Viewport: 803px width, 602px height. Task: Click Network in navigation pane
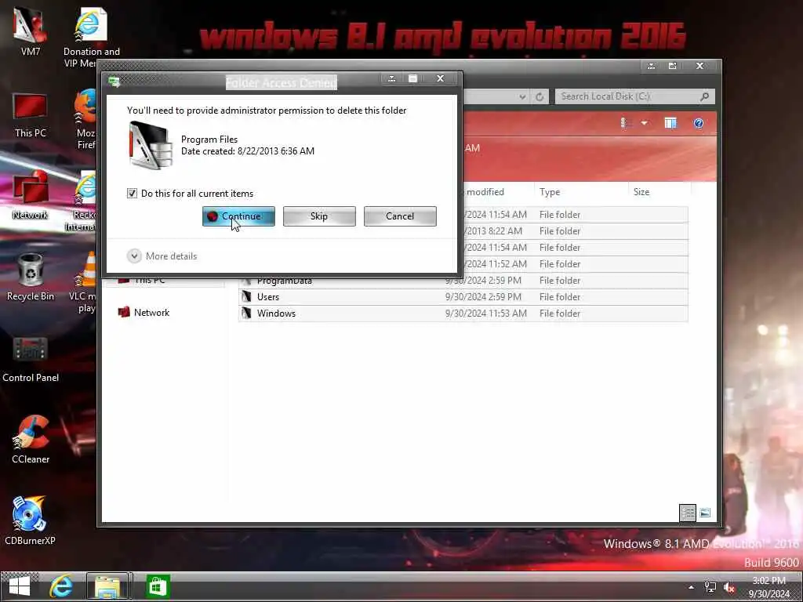pos(151,312)
